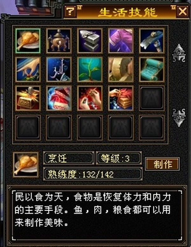The height and width of the screenshot is (247, 191).
Task: Select the hands threading needle icon
Action: point(90,98)
